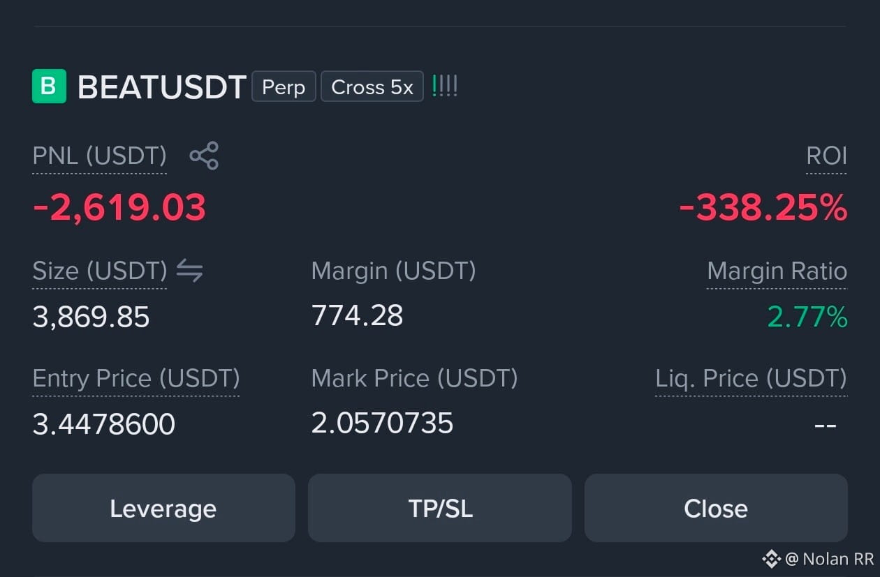Open the Leverage adjustment button
The height and width of the screenshot is (577, 880).
coord(163,508)
